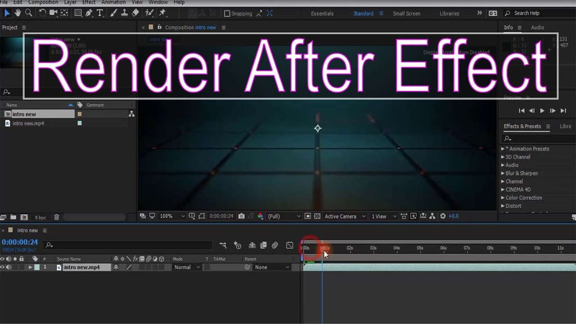Open the Layer menu
The height and width of the screenshot is (324, 576).
tap(70, 2)
